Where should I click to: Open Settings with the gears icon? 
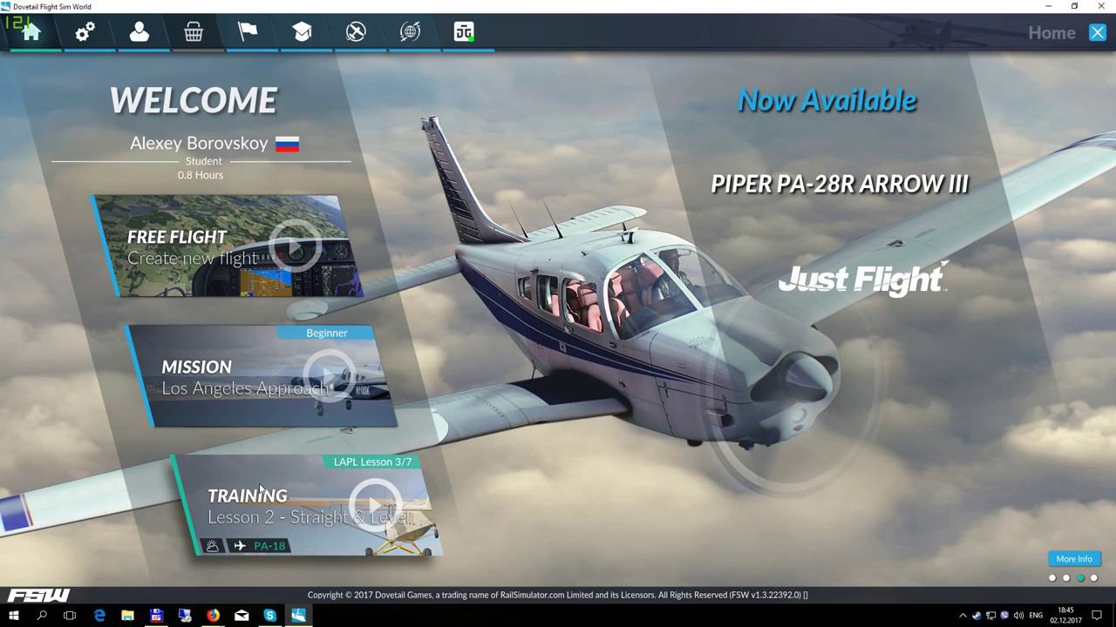coord(85,32)
